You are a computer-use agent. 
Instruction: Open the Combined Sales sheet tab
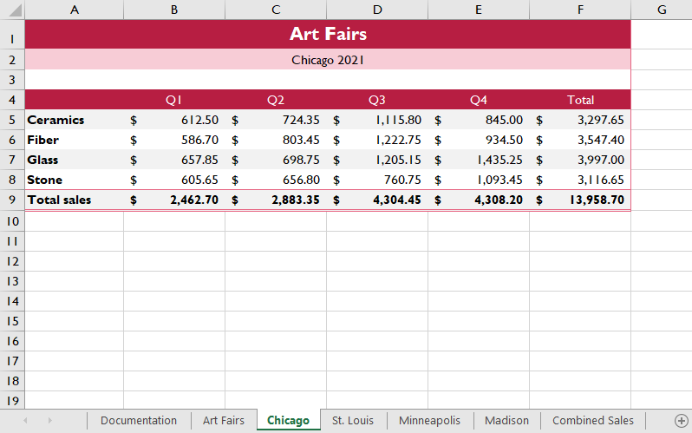click(592, 420)
